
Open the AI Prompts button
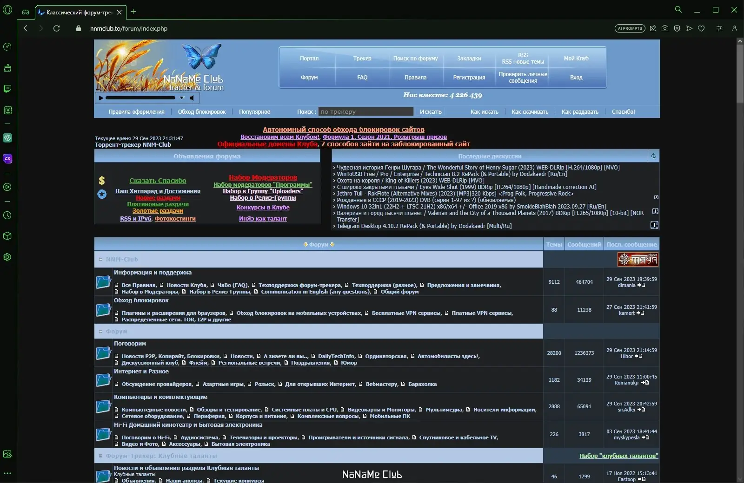click(630, 28)
